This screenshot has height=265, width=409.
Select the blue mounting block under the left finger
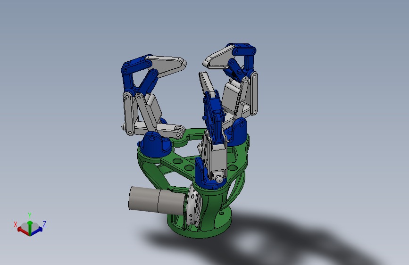click(156, 144)
